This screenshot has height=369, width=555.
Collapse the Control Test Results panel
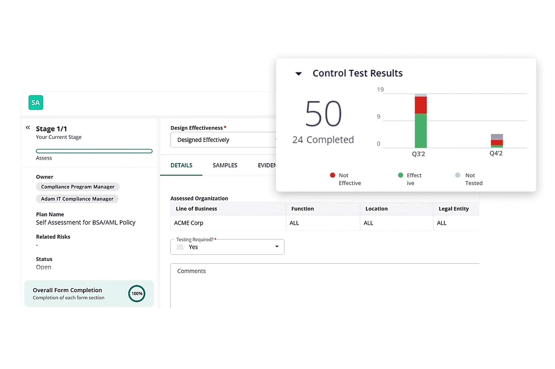pos(298,74)
